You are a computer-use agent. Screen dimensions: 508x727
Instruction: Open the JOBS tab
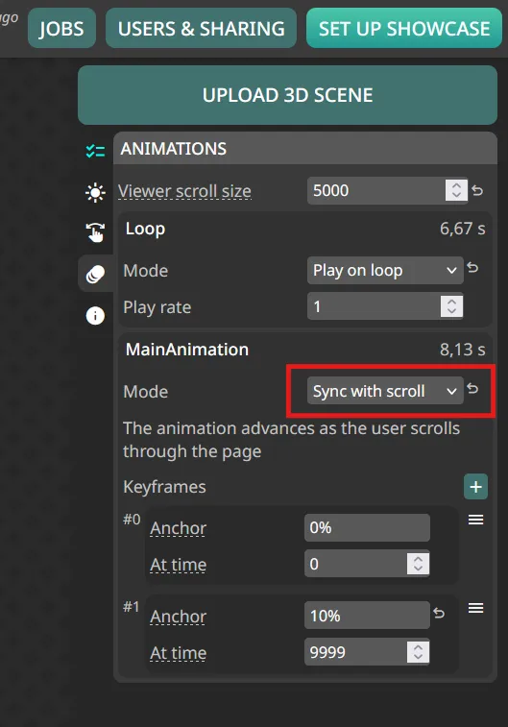(61, 28)
